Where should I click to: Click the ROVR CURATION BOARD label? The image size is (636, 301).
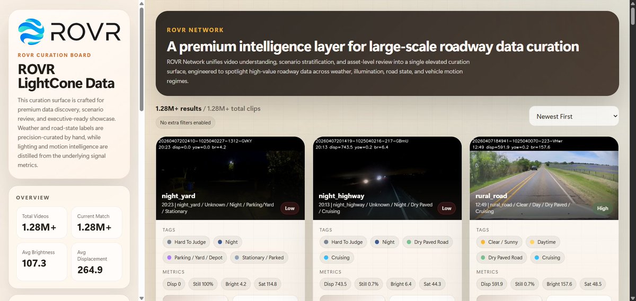pos(54,55)
